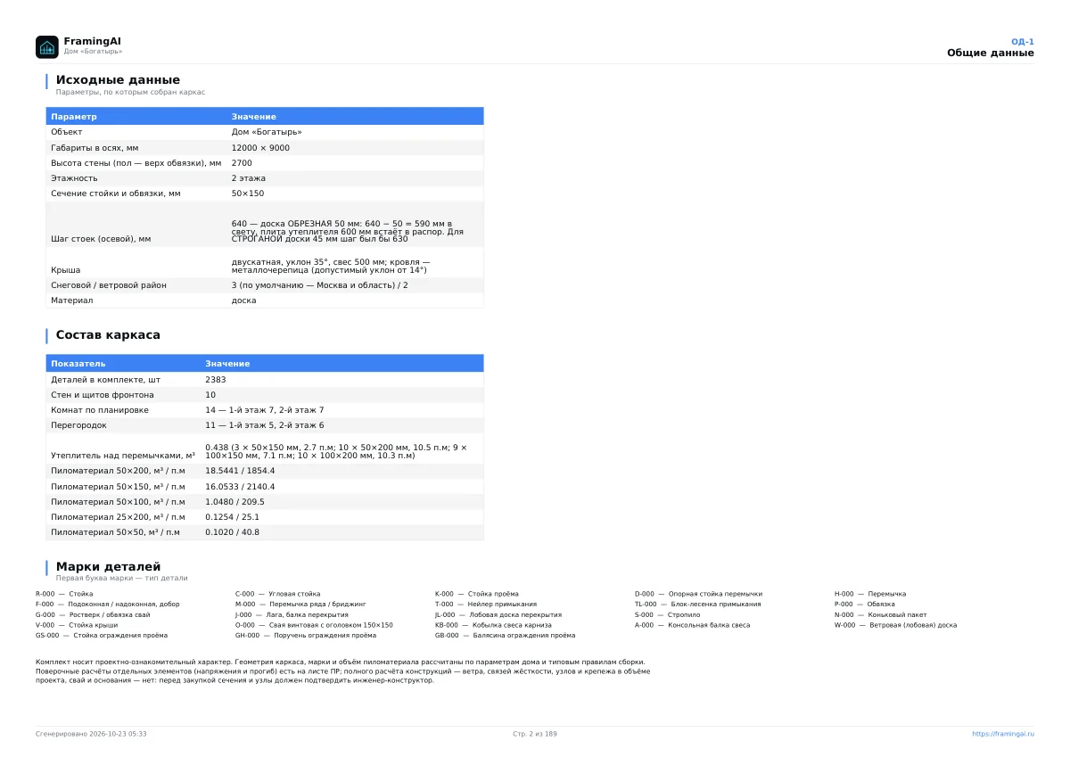The height and width of the screenshot is (757, 1070).
Task: Select the legend entry R-000 — Стойка
Action: point(64,594)
